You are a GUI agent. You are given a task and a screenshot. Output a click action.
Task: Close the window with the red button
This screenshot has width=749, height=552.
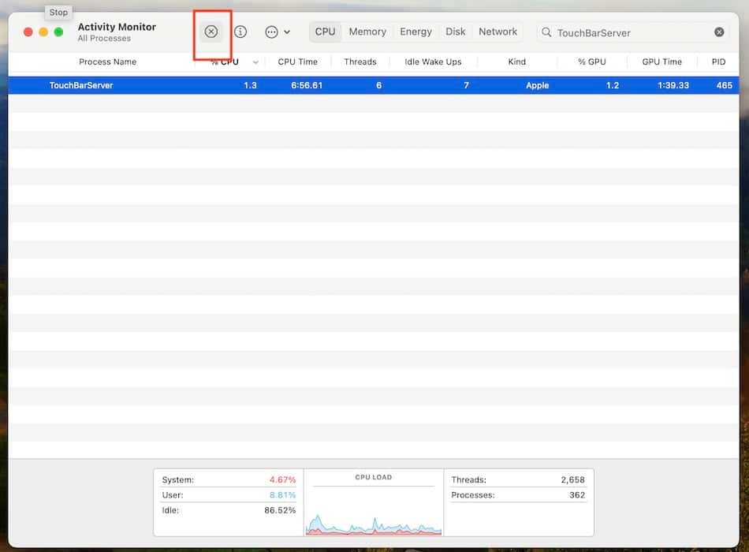pyautogui.click(x=28, y=32)
